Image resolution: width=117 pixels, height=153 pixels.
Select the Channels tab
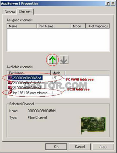point(25,11)
